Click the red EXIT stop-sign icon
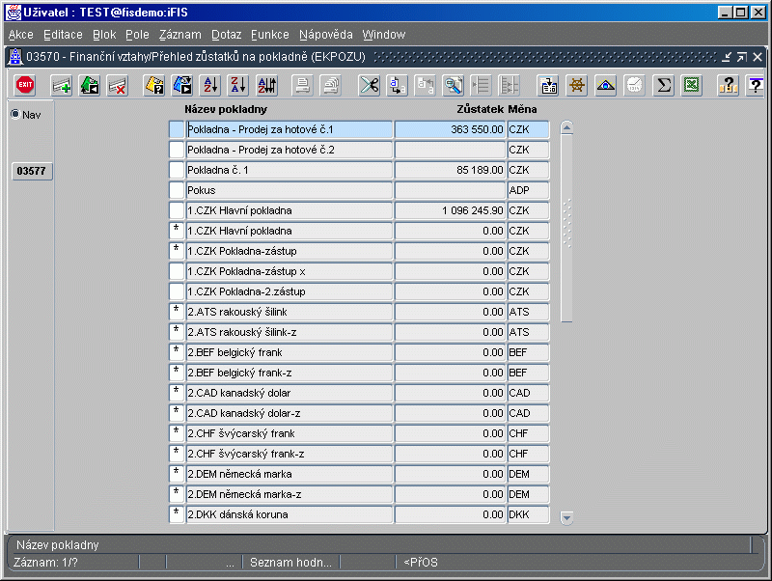 coord(25,85)
